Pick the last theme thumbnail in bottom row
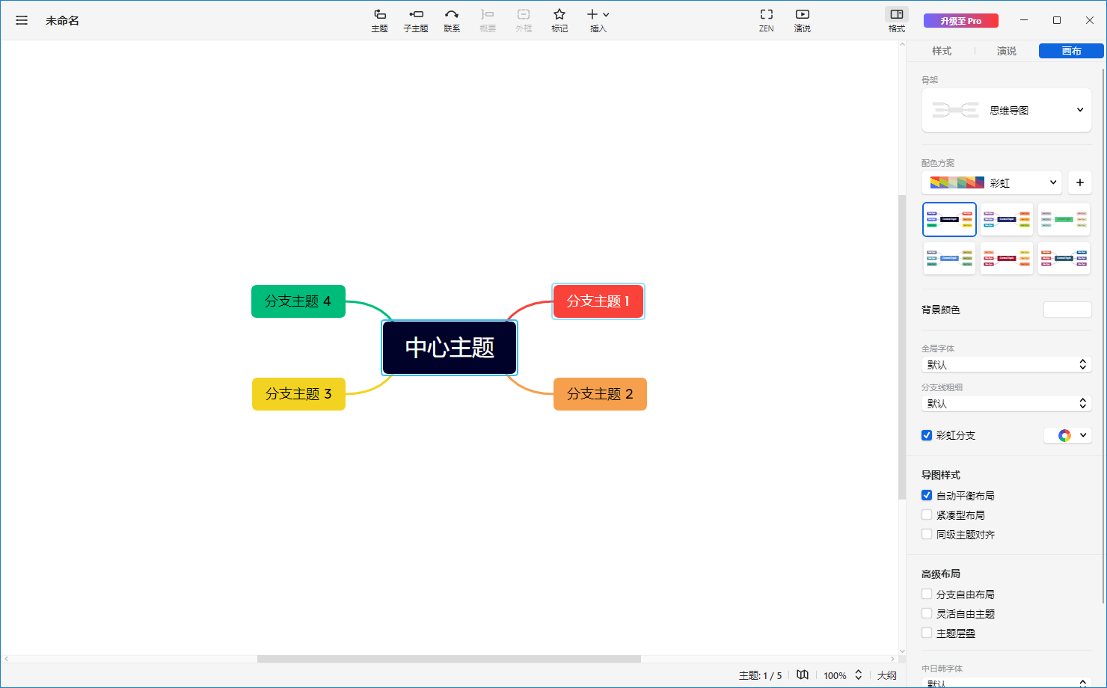 [x=1064, y=258]
